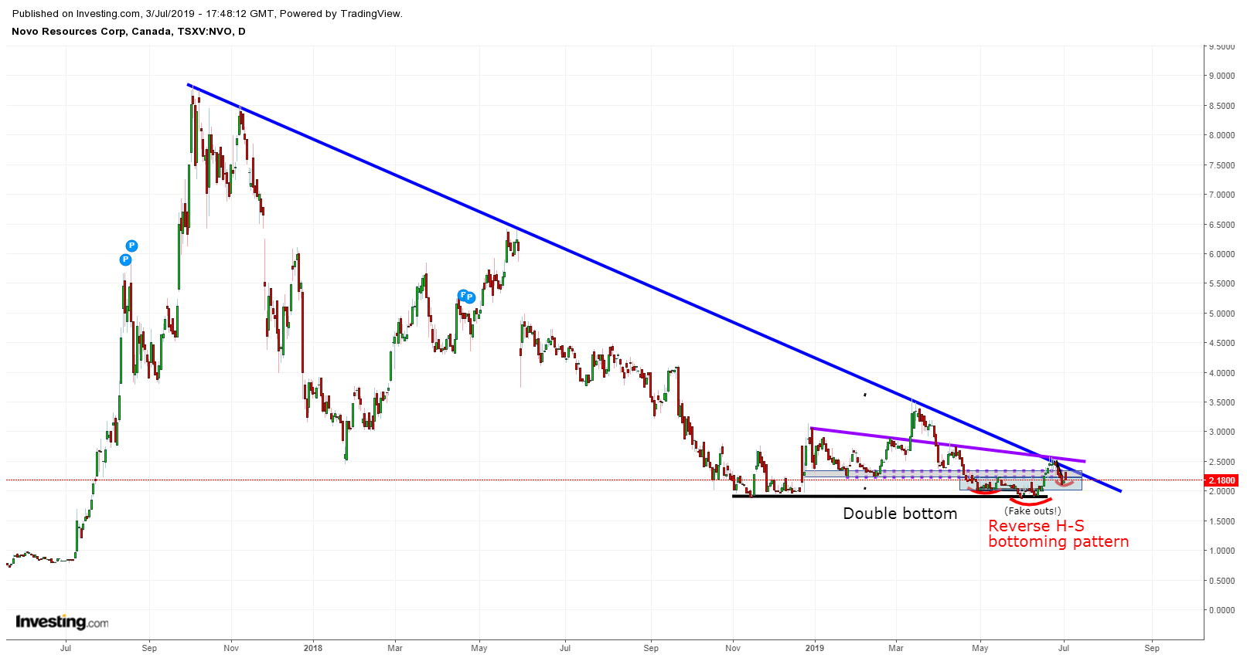Click the 2019 label on the time axis
The height and width of the screenshot is (658, 1247).
tap(816, 648)
